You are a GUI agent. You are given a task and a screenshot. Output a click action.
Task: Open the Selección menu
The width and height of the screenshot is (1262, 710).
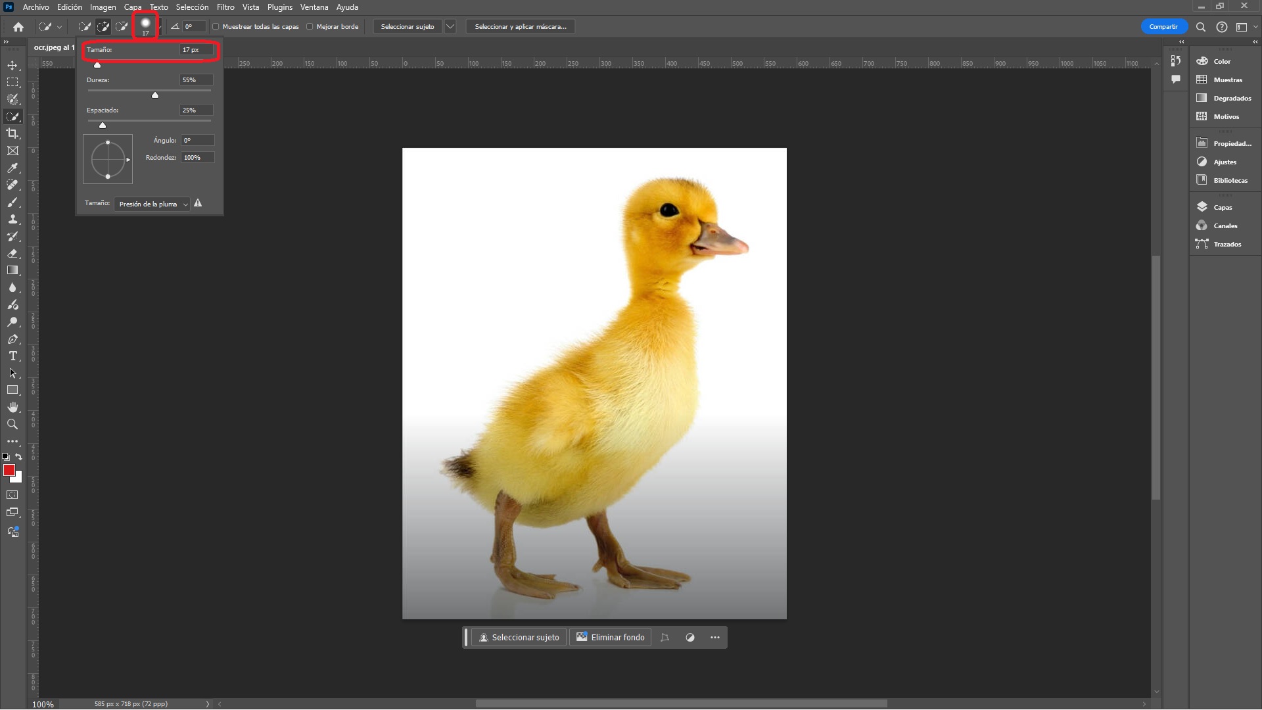[192, 7]
